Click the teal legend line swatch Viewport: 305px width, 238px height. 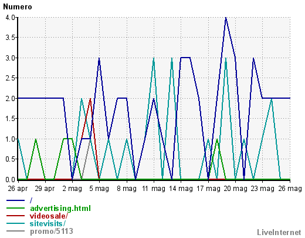(16, 223)
